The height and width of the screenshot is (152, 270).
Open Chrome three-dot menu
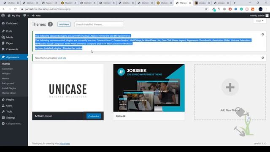point(266,9)
